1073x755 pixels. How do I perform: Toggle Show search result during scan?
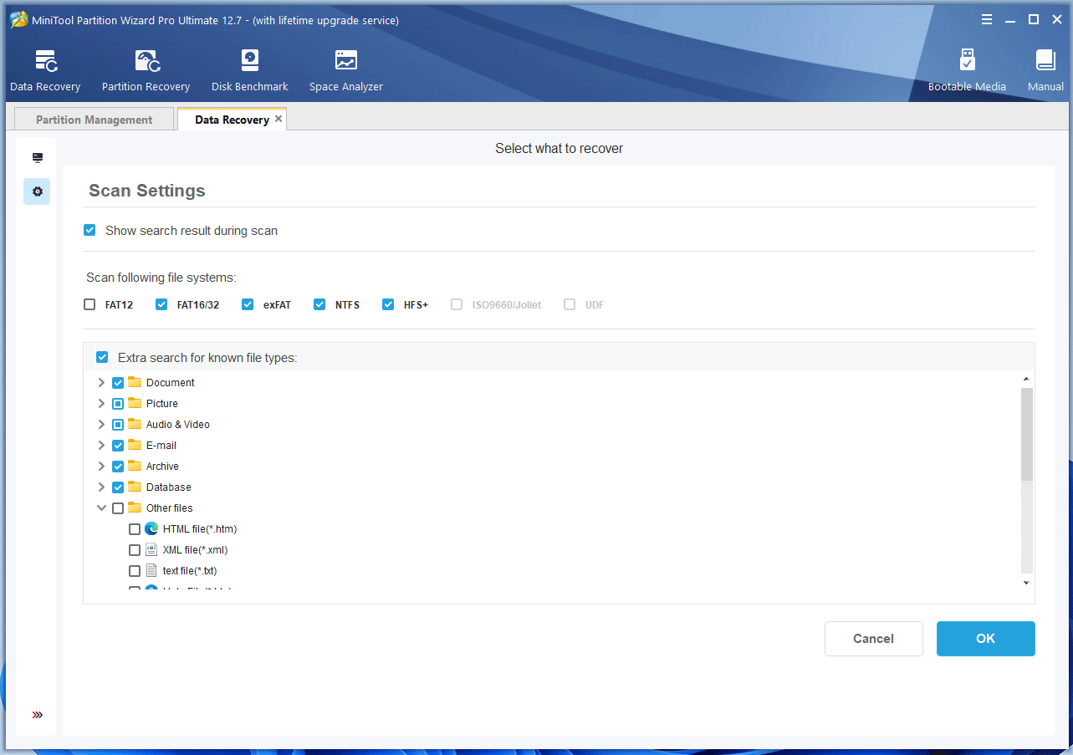coord(89,230)
